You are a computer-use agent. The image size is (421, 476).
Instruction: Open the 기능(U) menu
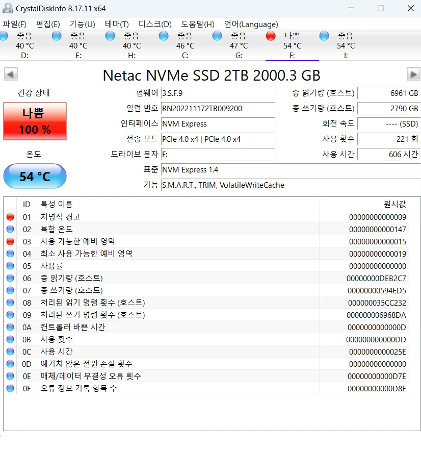coord(82,24)
